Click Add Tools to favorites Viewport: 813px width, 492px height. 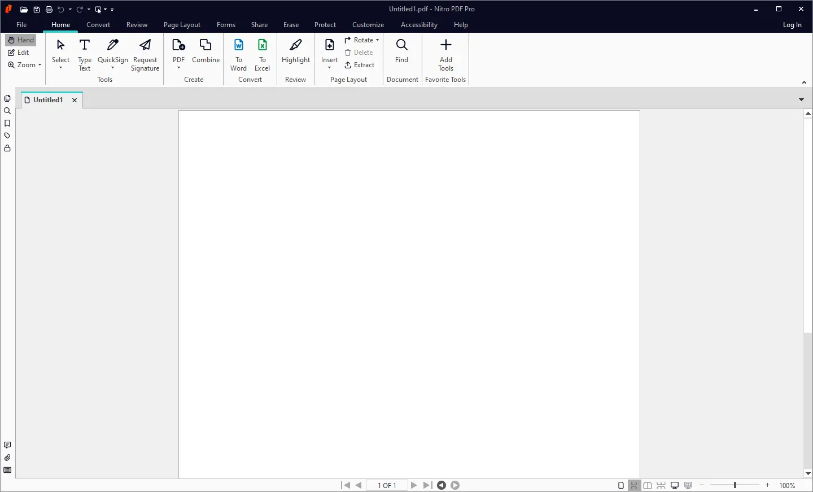coord(446,55)
